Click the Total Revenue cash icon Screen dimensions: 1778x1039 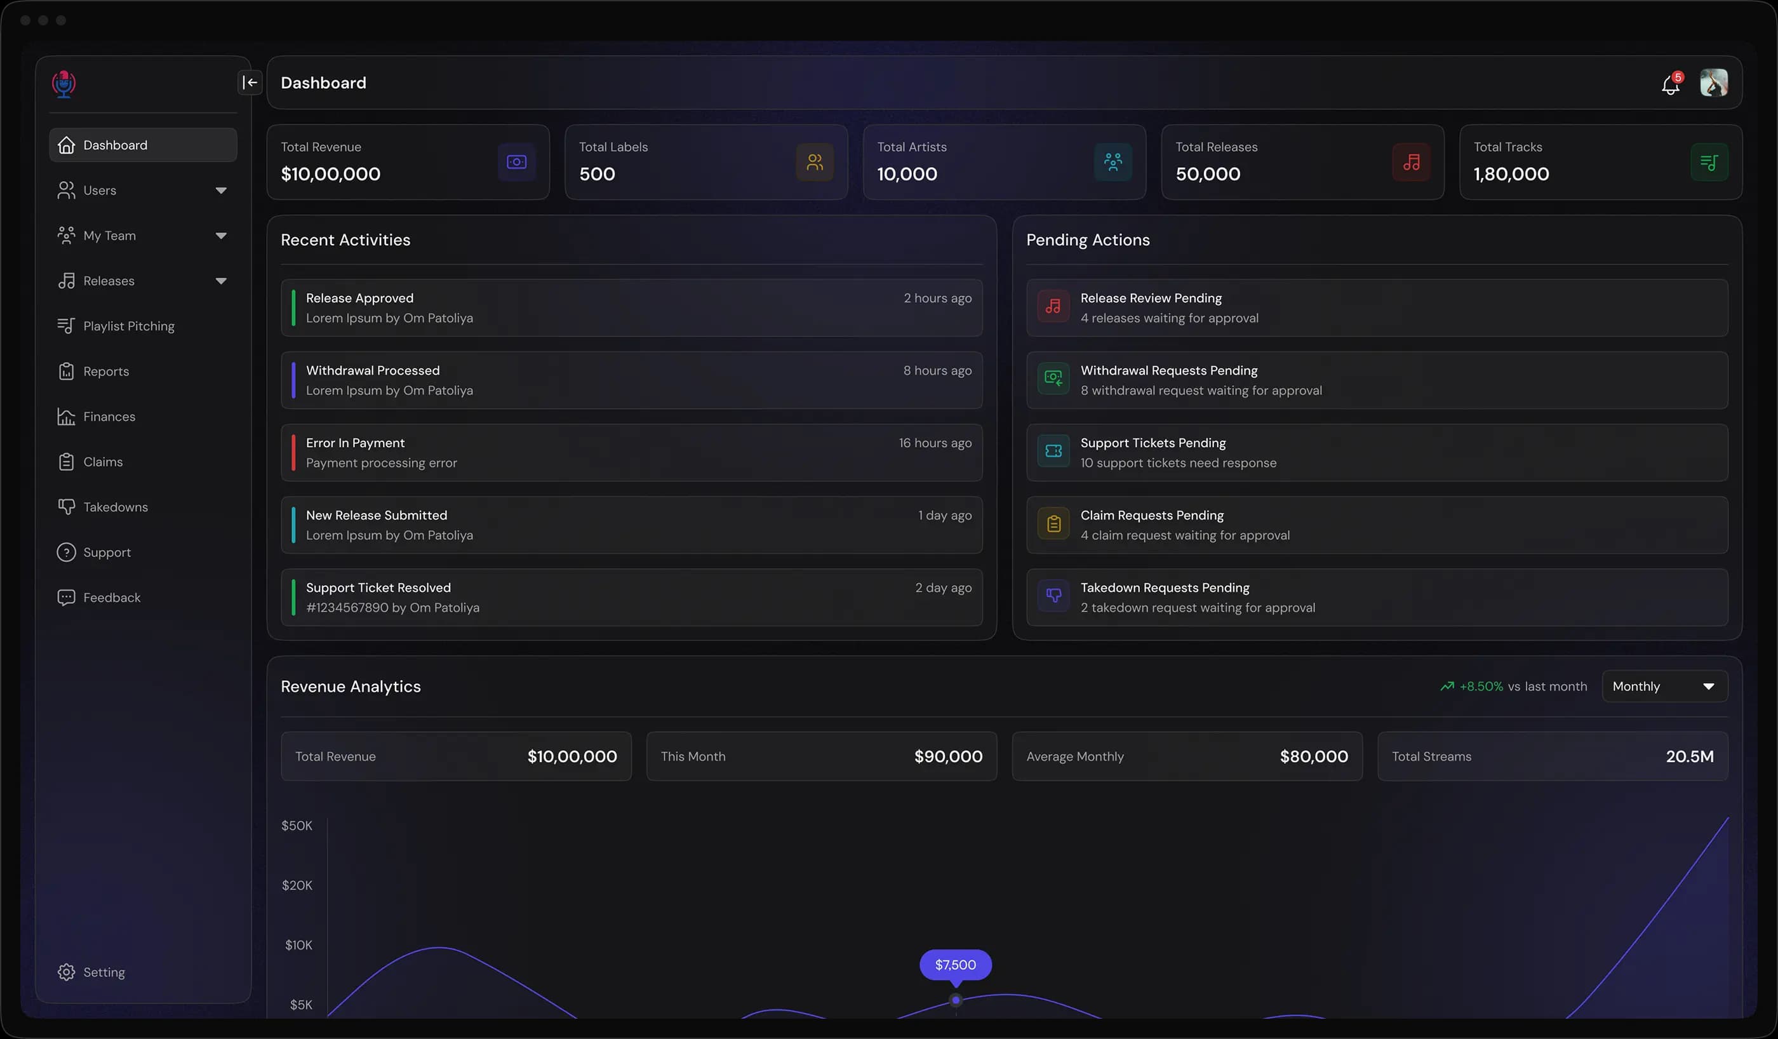click(516, 163)
